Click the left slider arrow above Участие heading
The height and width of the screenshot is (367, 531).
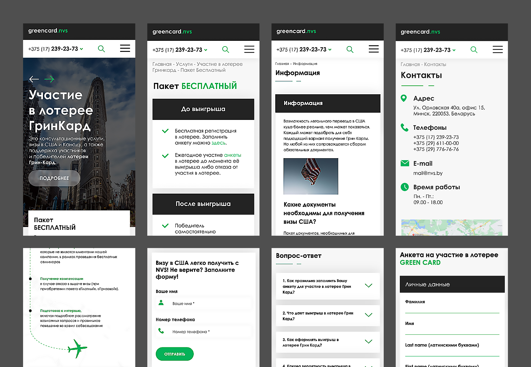(34, 79)
